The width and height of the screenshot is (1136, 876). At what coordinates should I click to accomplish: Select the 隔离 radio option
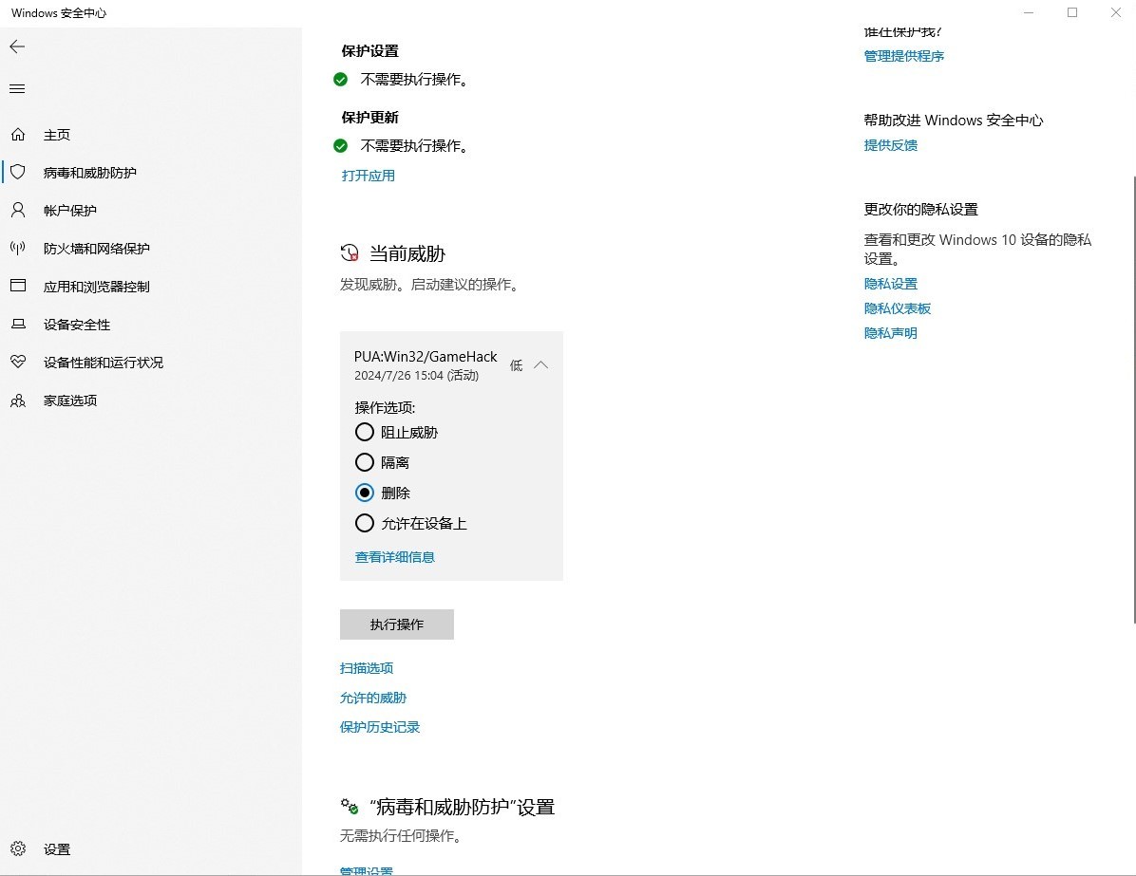[x=365, y=462]
